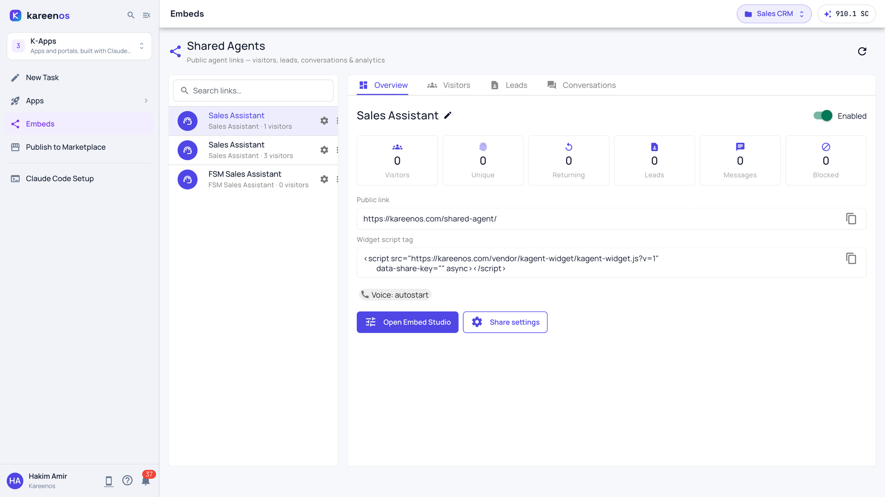Screen dimensions: 885x497
Task: Open Claude Code Setup
Action: point(80,179)
